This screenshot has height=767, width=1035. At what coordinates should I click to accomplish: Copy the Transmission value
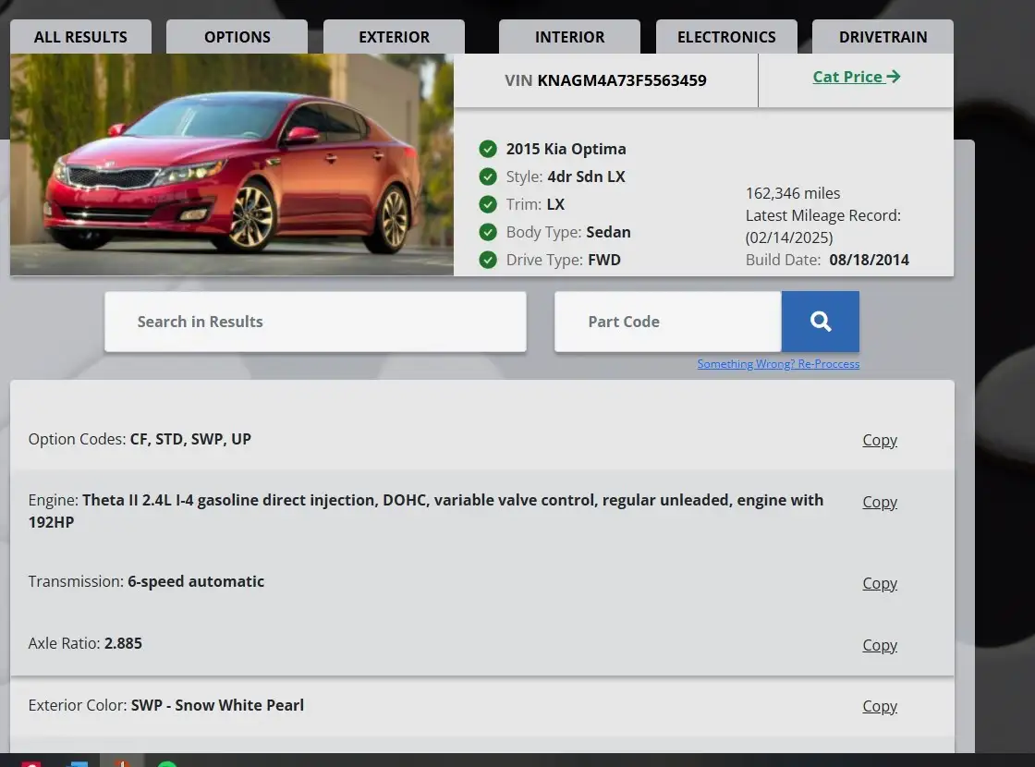(x=880, y=583)
